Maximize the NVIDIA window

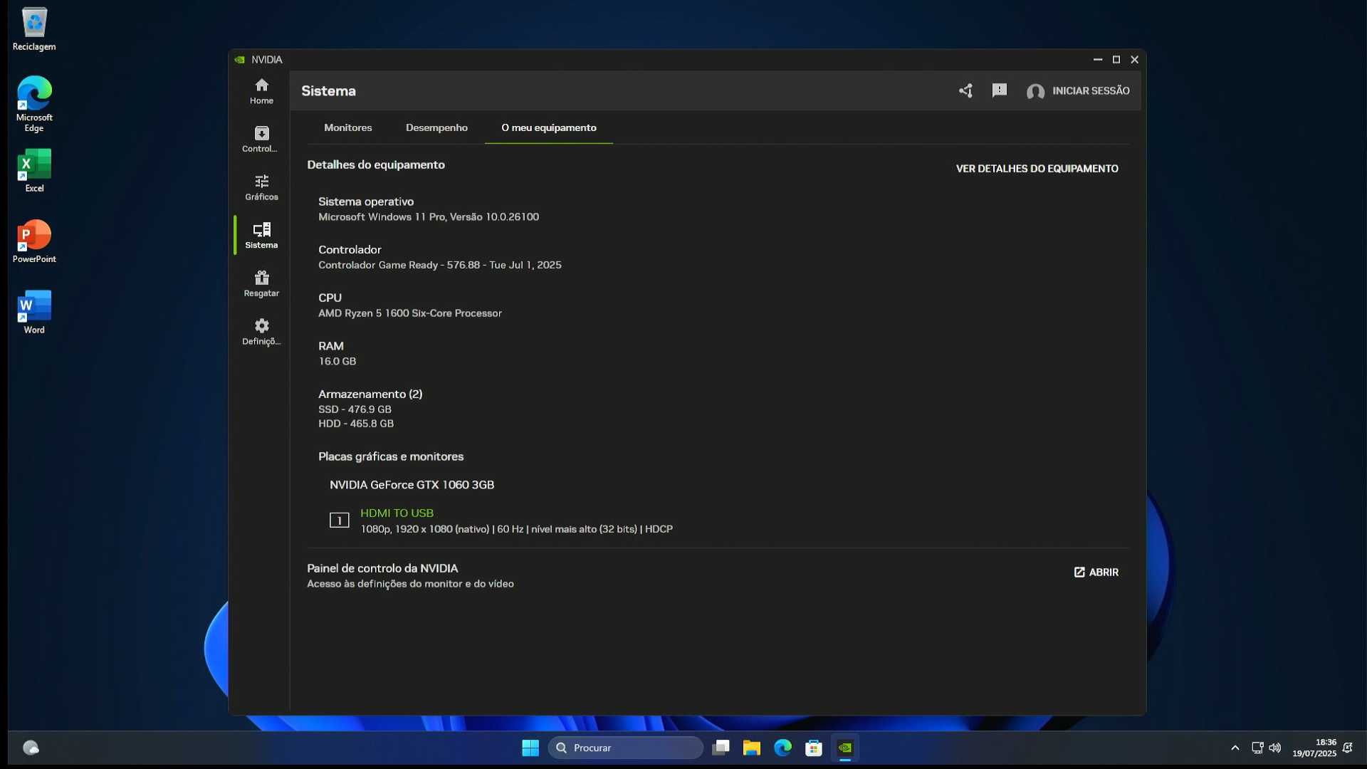pyautogui.click(x=1116, y=60)
